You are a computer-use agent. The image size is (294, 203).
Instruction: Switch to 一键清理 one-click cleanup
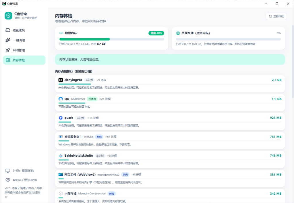tap(24, 40)
